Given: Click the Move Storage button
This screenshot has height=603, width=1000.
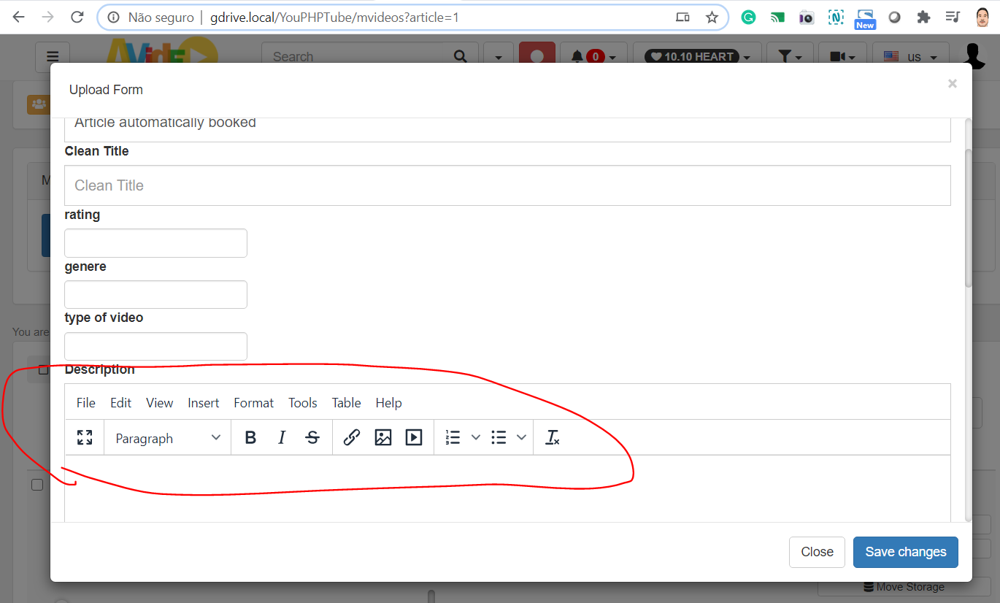Looking at the screenshot, I should click(x=904, y=587).
